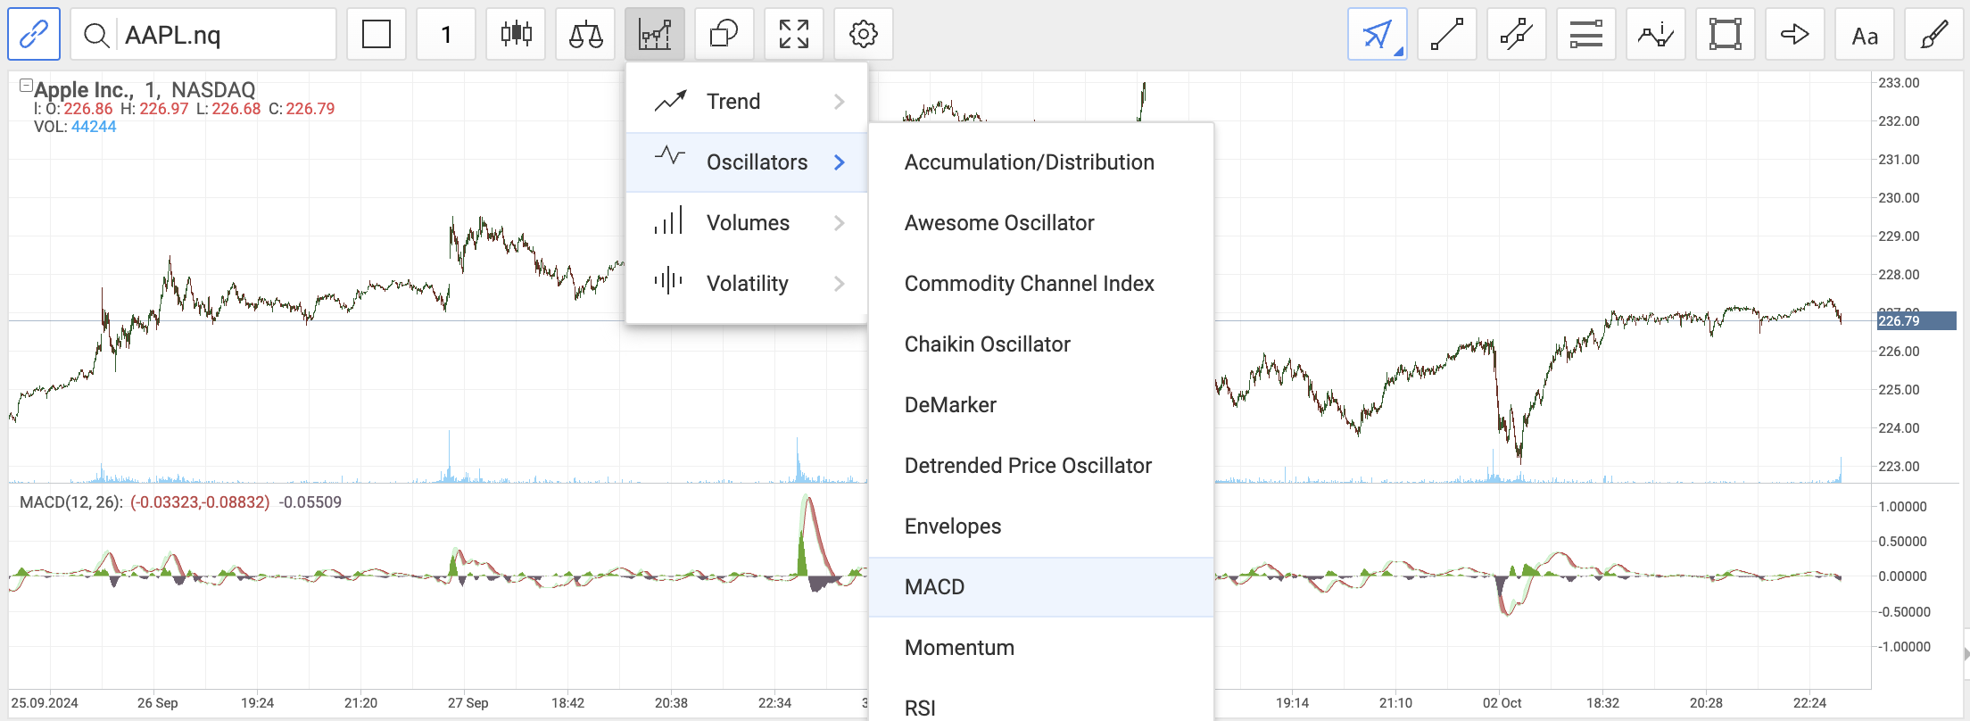This screenshot has height=721, width=1970.
Task: Add the Detrended Price Oscillator indicator
Action: (1041, 466)
